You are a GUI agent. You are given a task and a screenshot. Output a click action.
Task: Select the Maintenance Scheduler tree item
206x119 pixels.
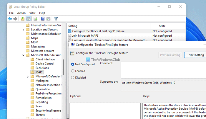[x=46, y=34]
